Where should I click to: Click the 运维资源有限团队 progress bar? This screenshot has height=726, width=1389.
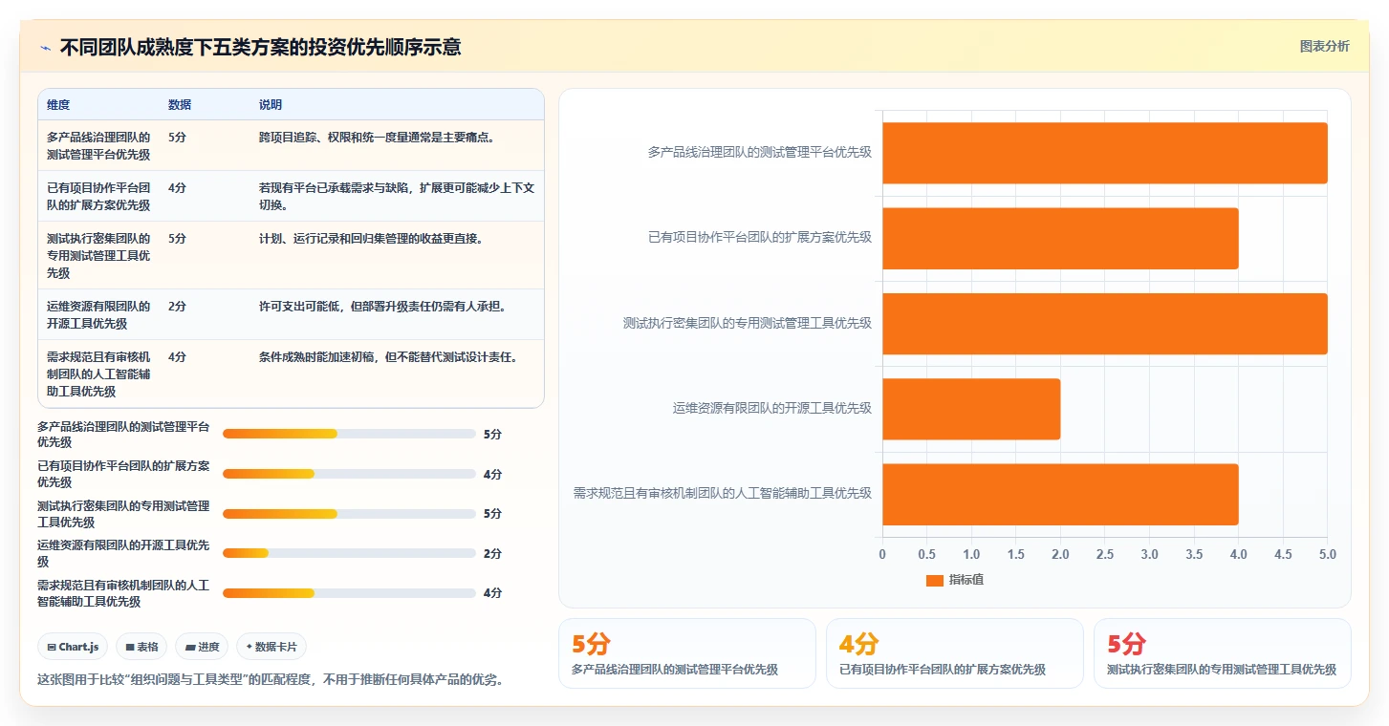coord(349,553)
